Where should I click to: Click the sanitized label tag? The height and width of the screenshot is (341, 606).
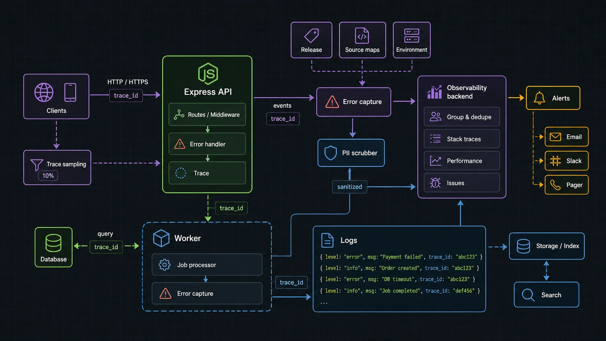click(349, 187)
